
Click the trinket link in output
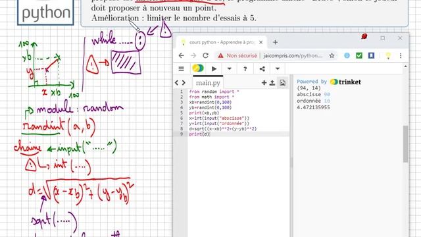[345, 82]
